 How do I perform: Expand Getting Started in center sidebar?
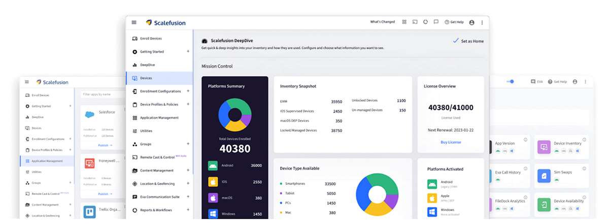pyautogui.click(x=188, y=51)
